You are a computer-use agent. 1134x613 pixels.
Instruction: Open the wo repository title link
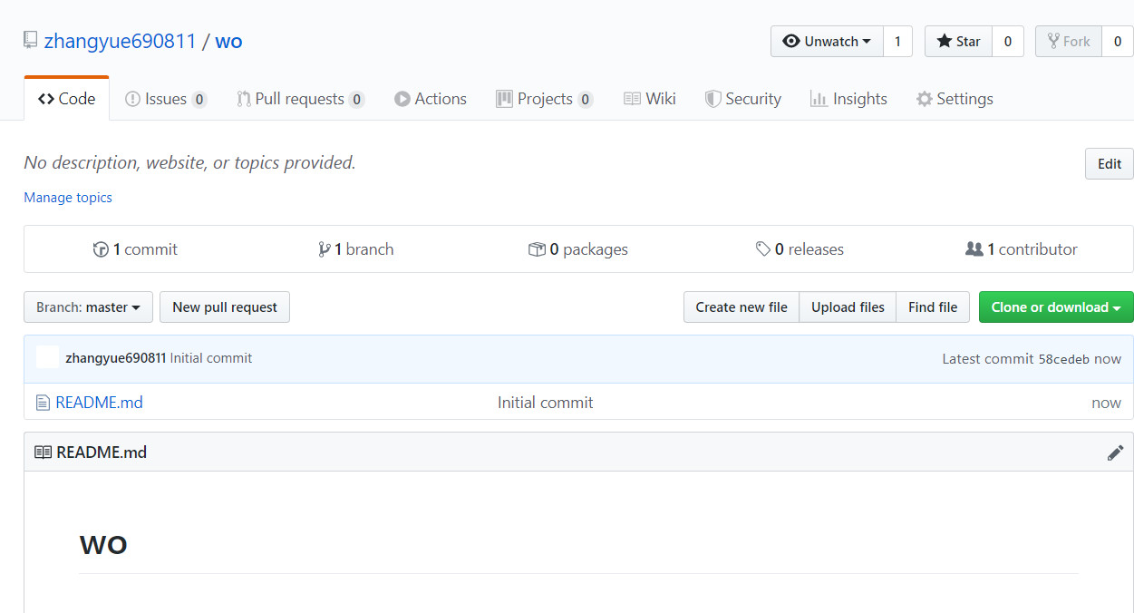click(x=228, y=41)
